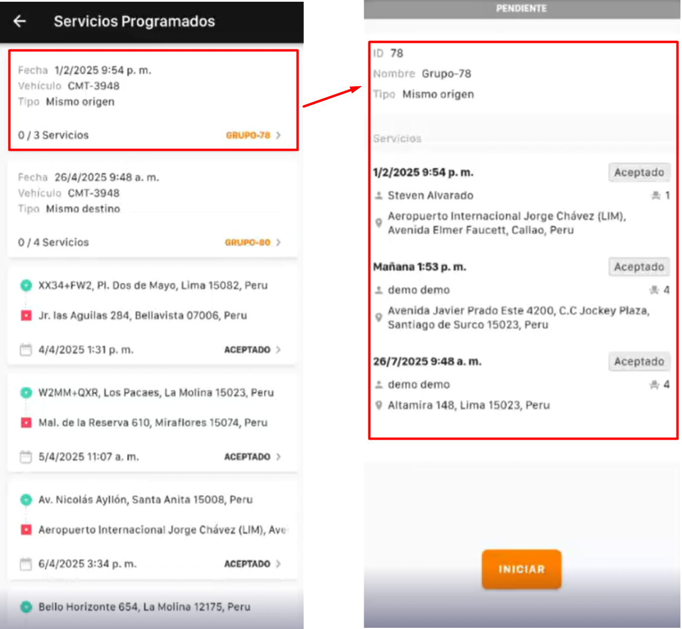This screenshot has height=629, width=682.
Task: Open the GRUPO-80 group label
Action: click(247, 242)
